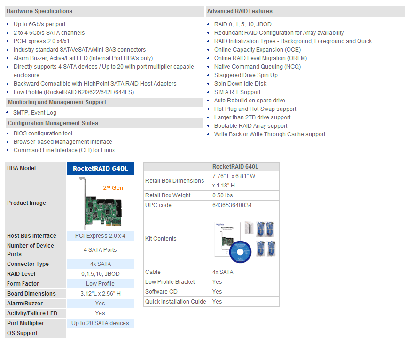Image resolution: width=406 pixels, height=343 pixels.
Task: Click the OS Support row label
Action: coord(23,333)
